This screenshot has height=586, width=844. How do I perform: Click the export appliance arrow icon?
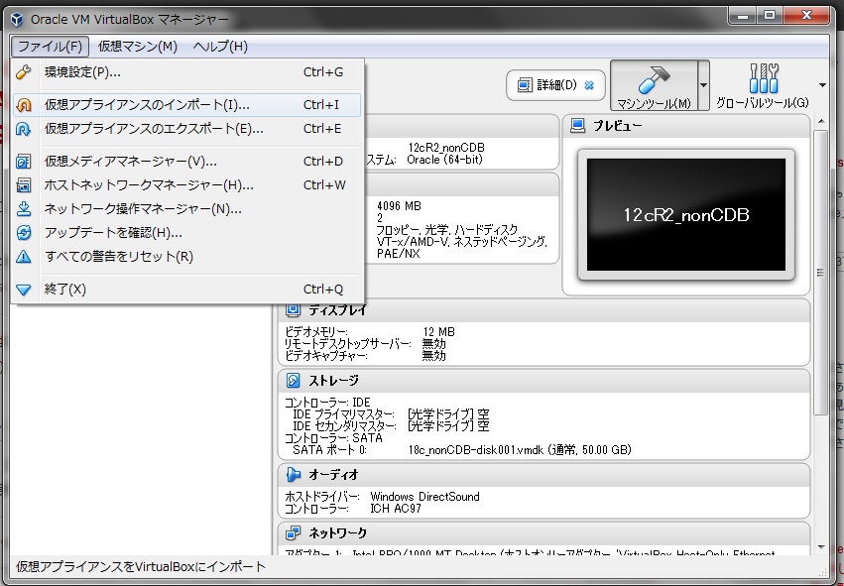point(23,129)
